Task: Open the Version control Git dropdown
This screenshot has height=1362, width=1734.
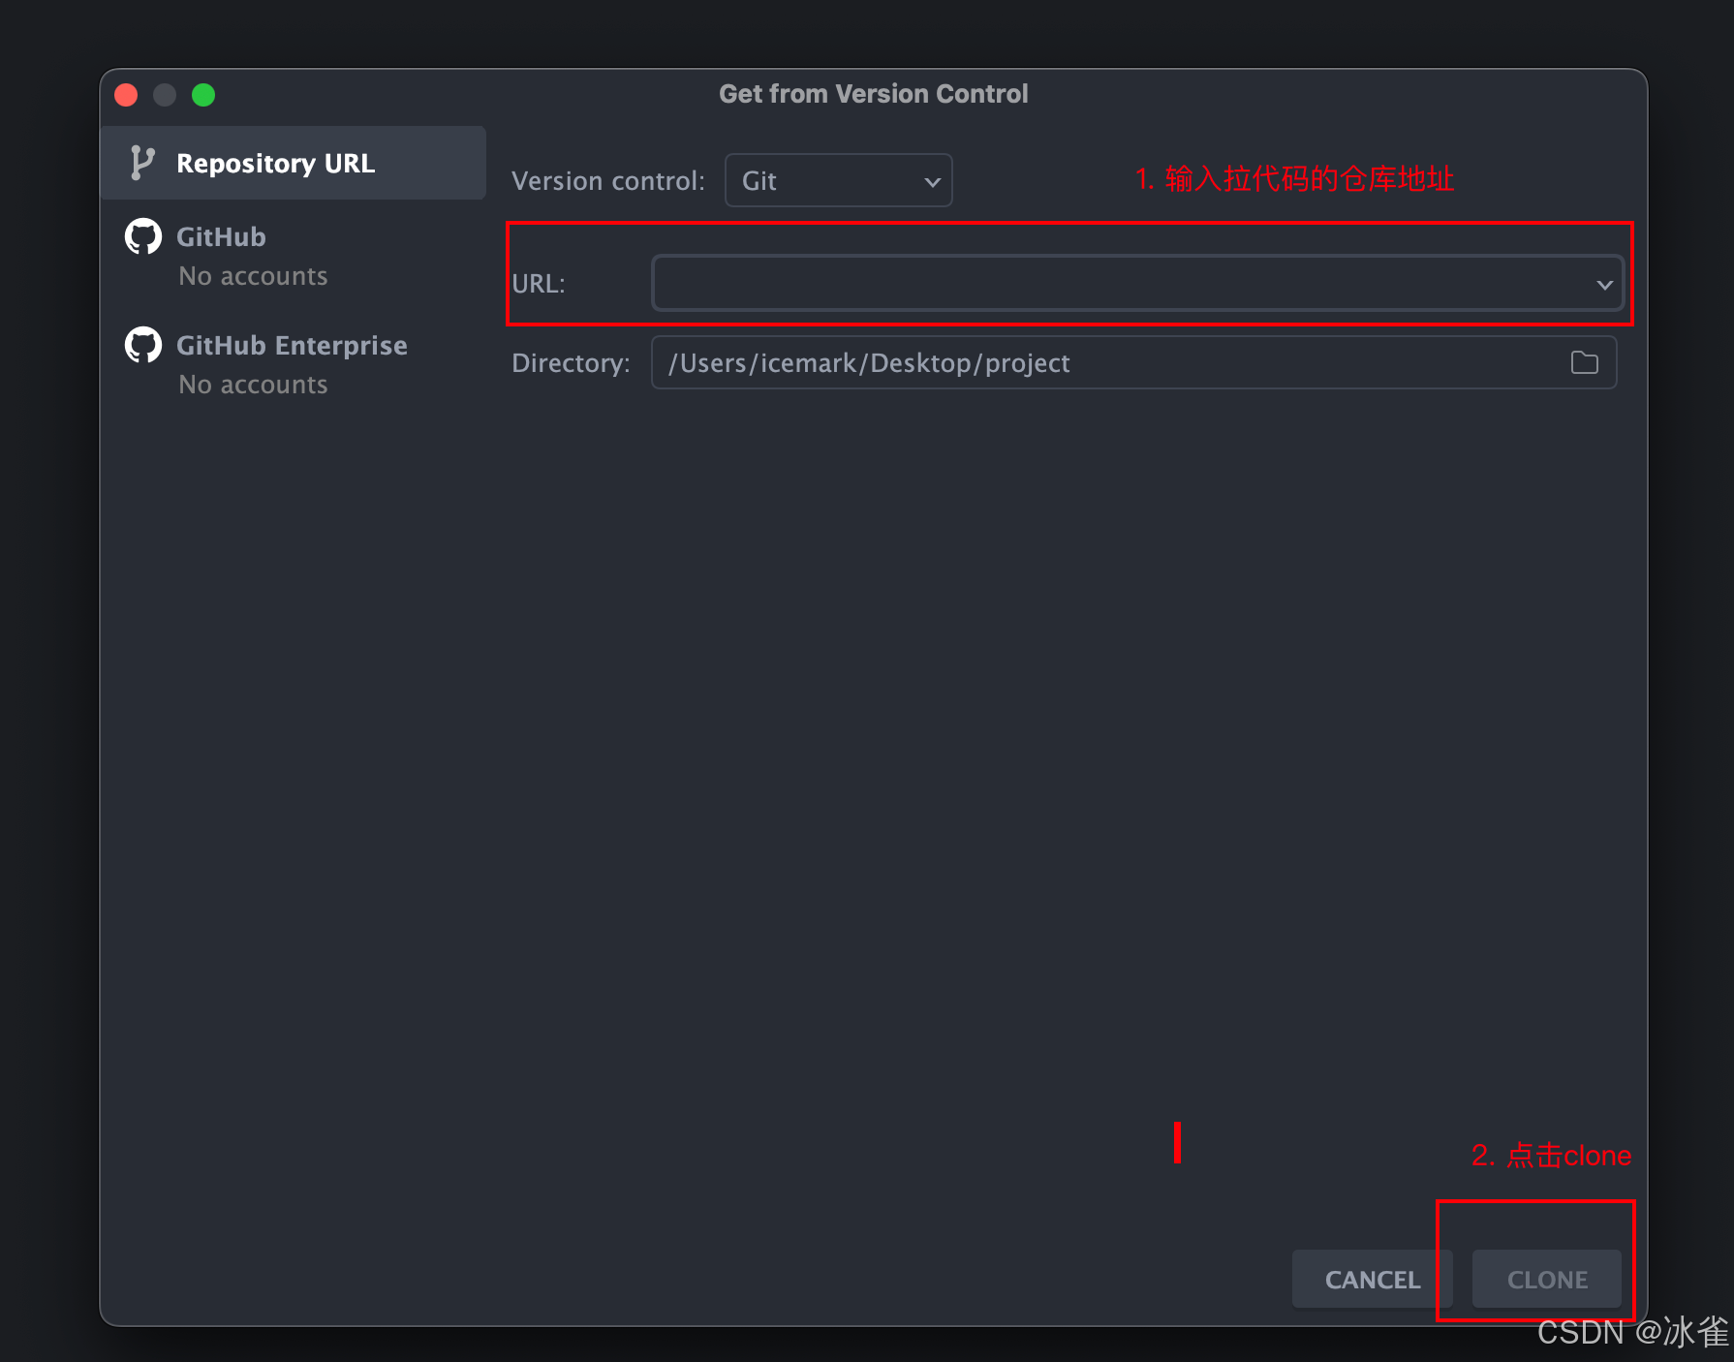Action: [838, 180]
